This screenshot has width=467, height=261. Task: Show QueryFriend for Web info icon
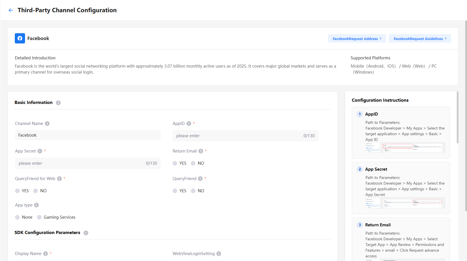pyautogui.click(x=59, y=179)
